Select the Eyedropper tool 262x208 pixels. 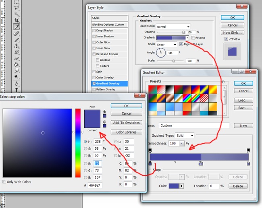17,26
